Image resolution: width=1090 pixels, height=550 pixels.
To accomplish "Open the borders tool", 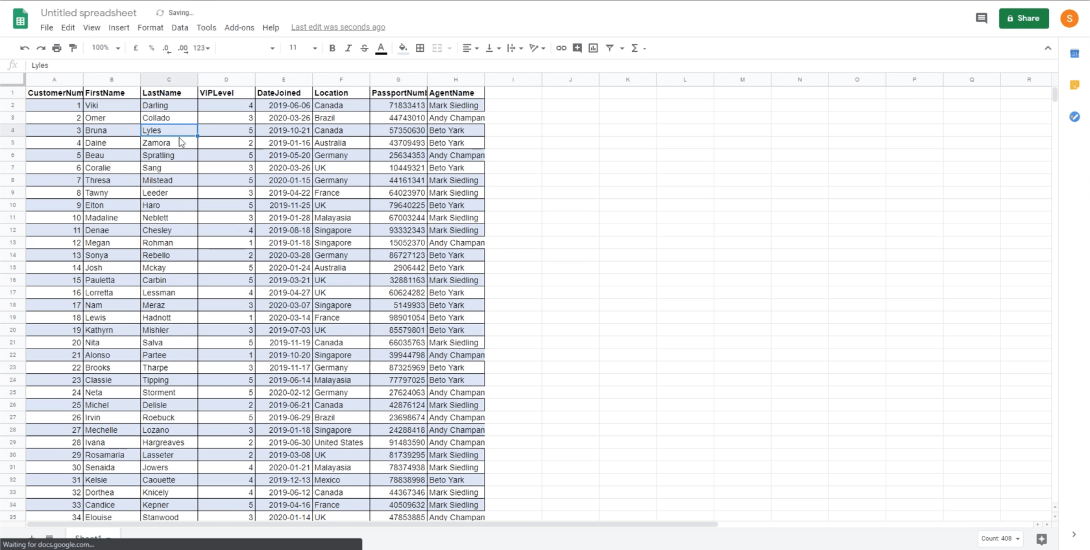I will [x=420, y=48].
